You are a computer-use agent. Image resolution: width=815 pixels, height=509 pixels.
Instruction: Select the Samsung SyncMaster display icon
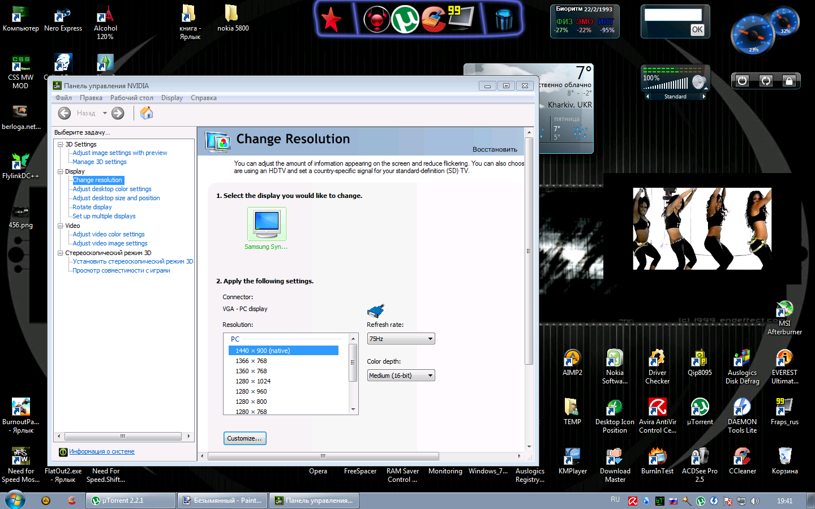coord(267,224)
